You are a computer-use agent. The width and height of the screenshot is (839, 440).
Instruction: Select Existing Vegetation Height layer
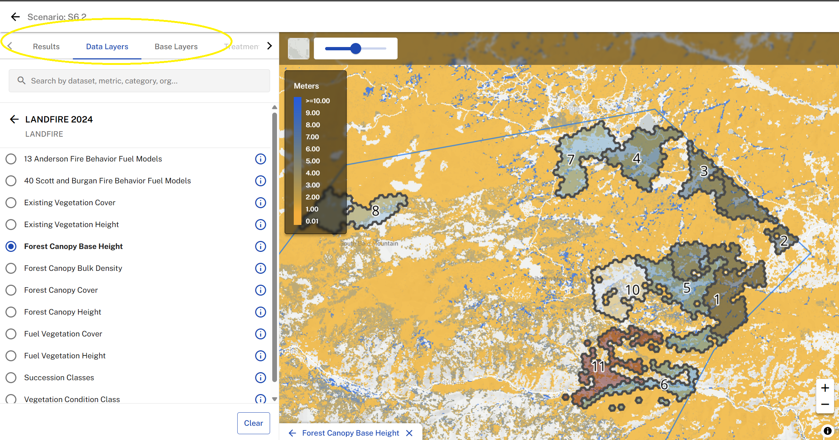coord(11,225)
